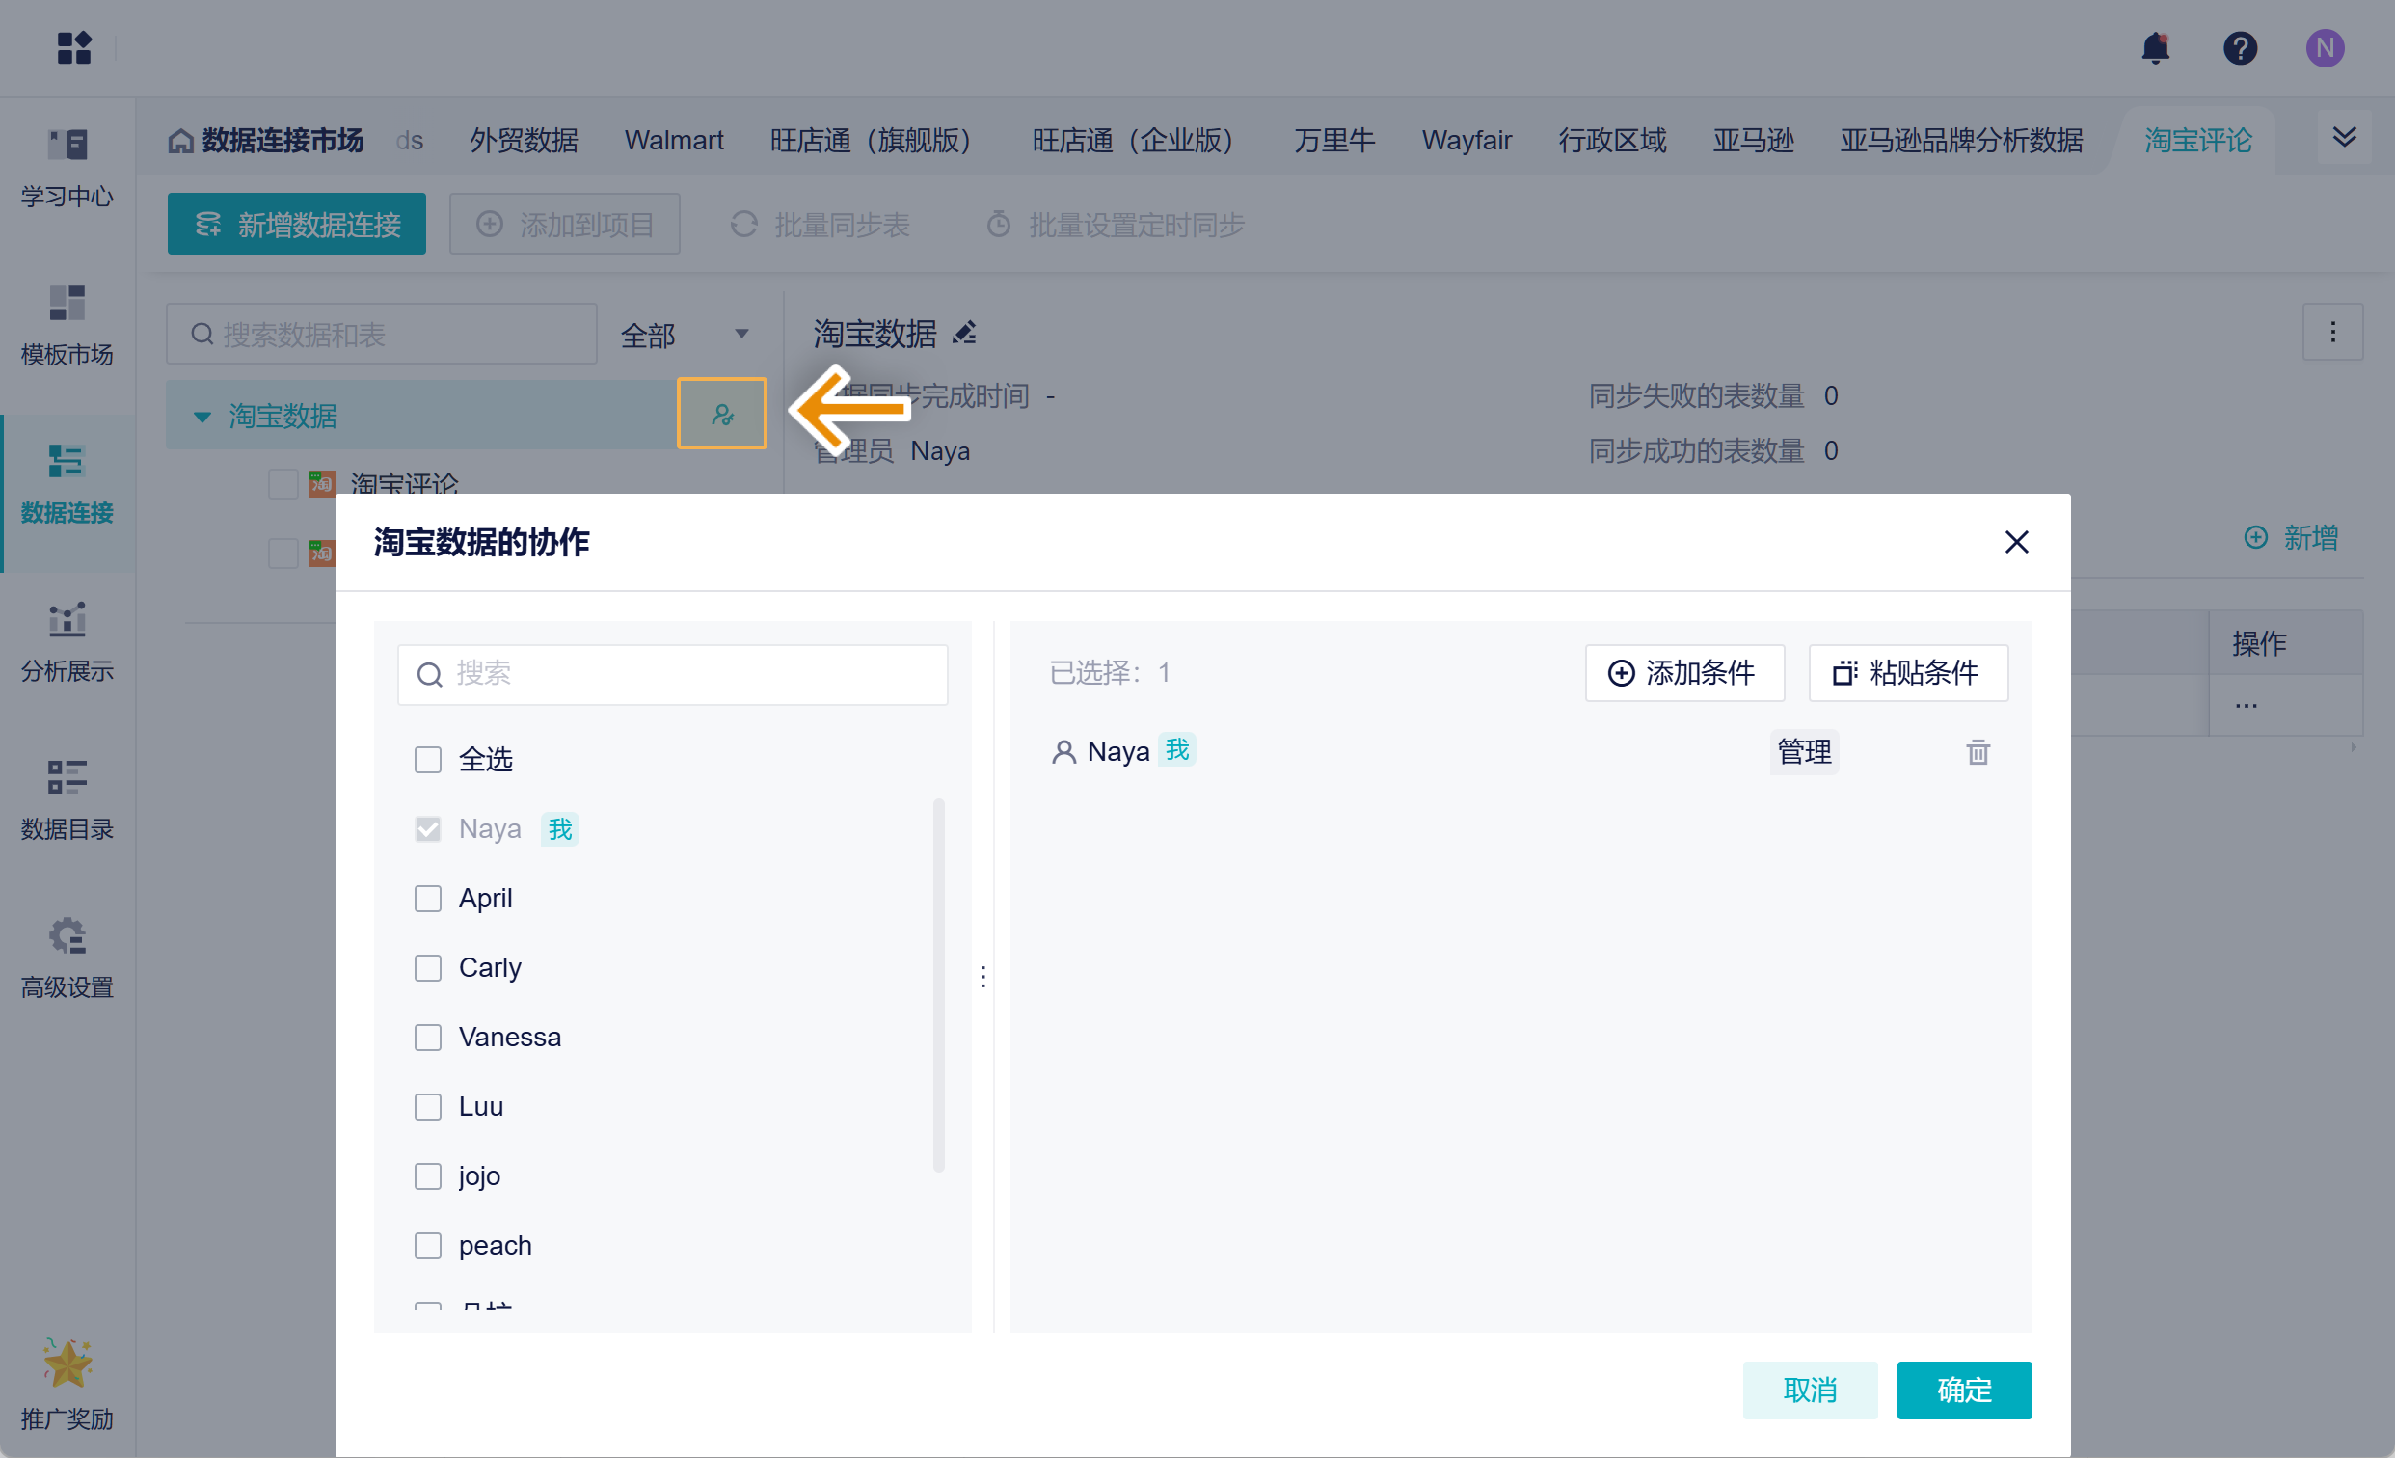Viewport: 2395px width, 1458px height.
Task: Open the app grid logo icon
Action: pyautogui.click(x=74, y=47)
